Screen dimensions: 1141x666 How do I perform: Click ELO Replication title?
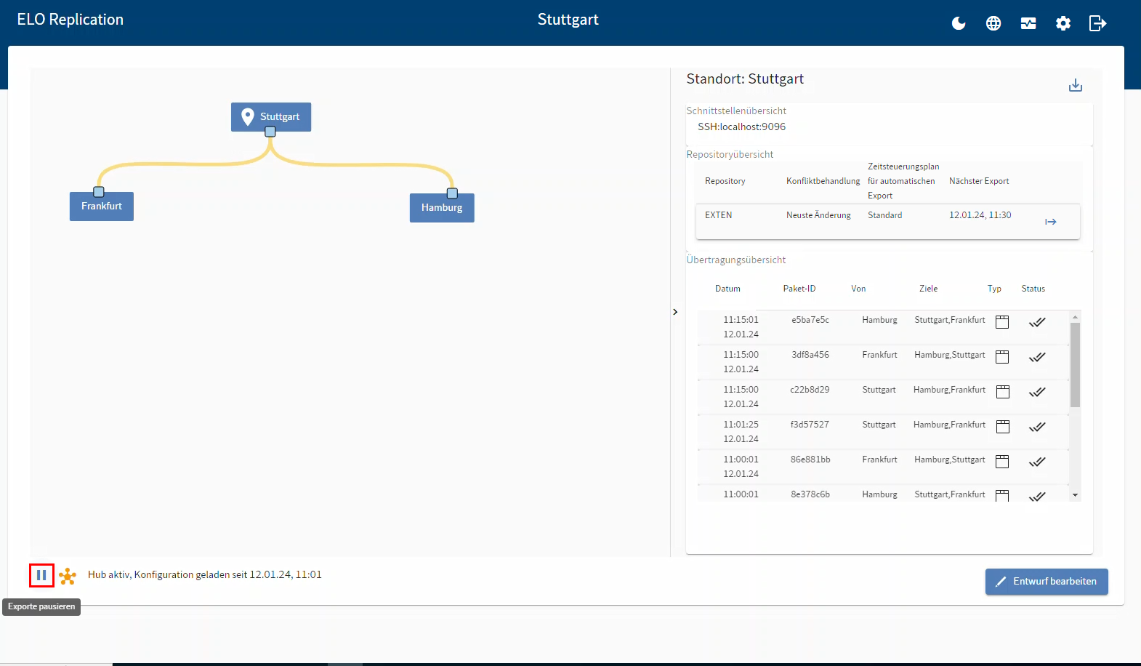click(x=70, y=20)
